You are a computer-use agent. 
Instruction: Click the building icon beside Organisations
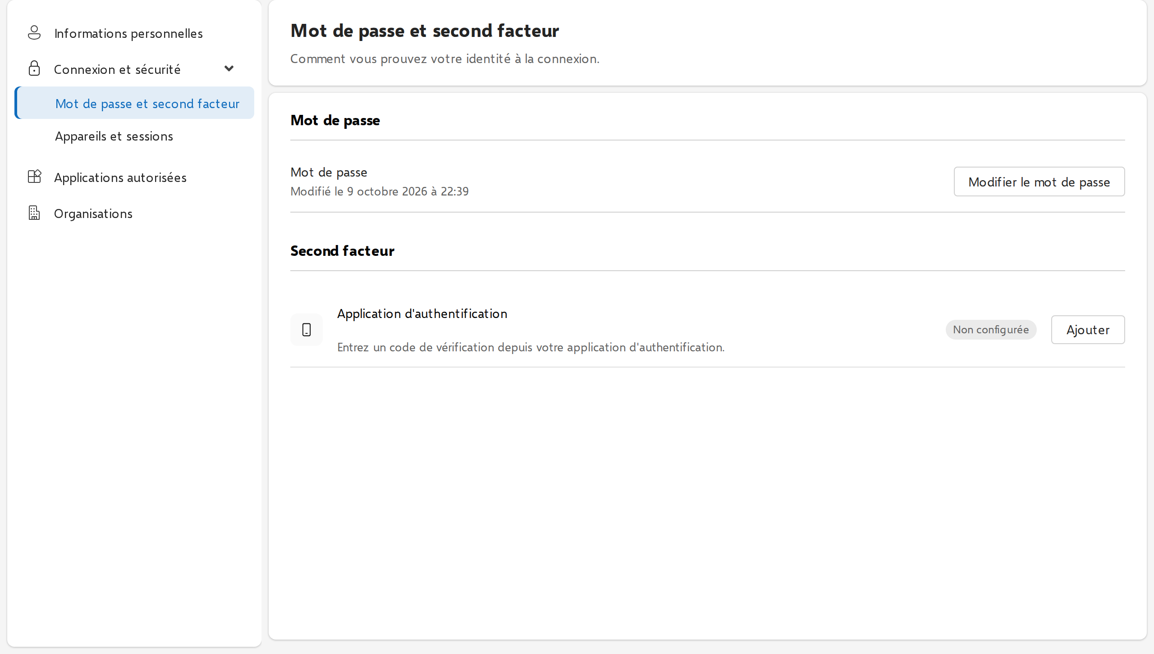pos(34,213)
